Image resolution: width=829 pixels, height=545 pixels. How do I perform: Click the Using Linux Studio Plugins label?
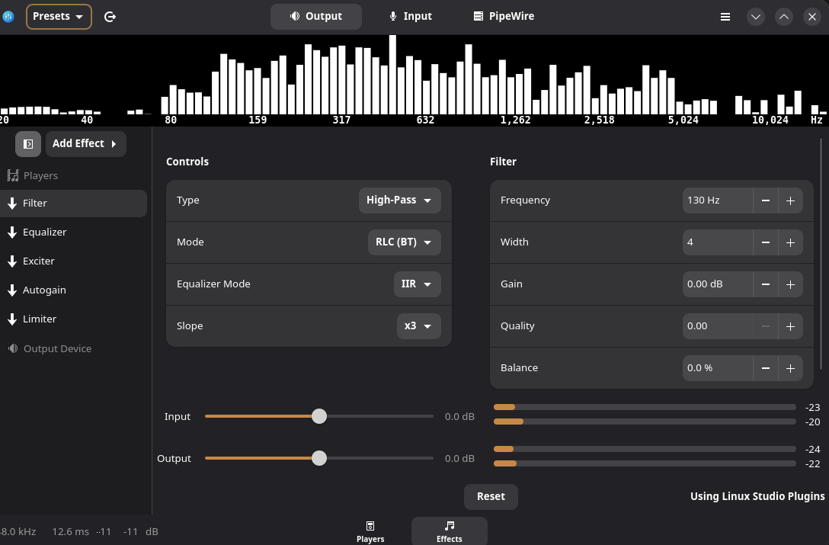click(x=757, y=496)
